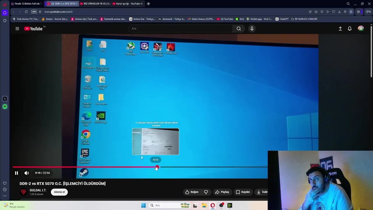Click the YouTube search magnifier button
The image size is (373, 210).
click(239, 29)
